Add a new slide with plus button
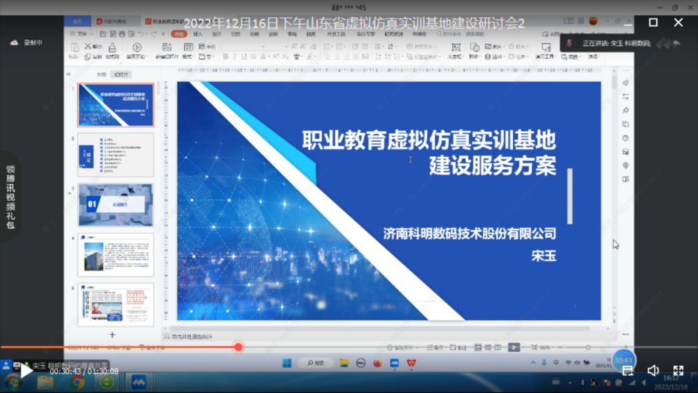 click(x=112, y=334)
